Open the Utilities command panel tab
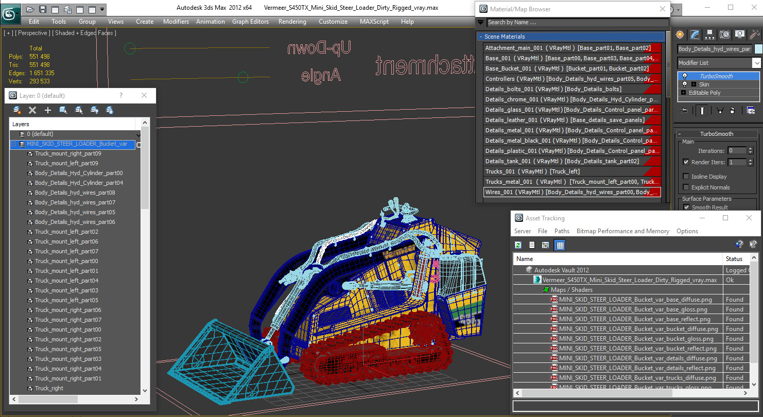This screenshot has height=417, width=763. point(755,34)
